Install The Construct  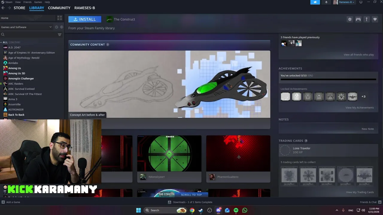coord(85,19)
